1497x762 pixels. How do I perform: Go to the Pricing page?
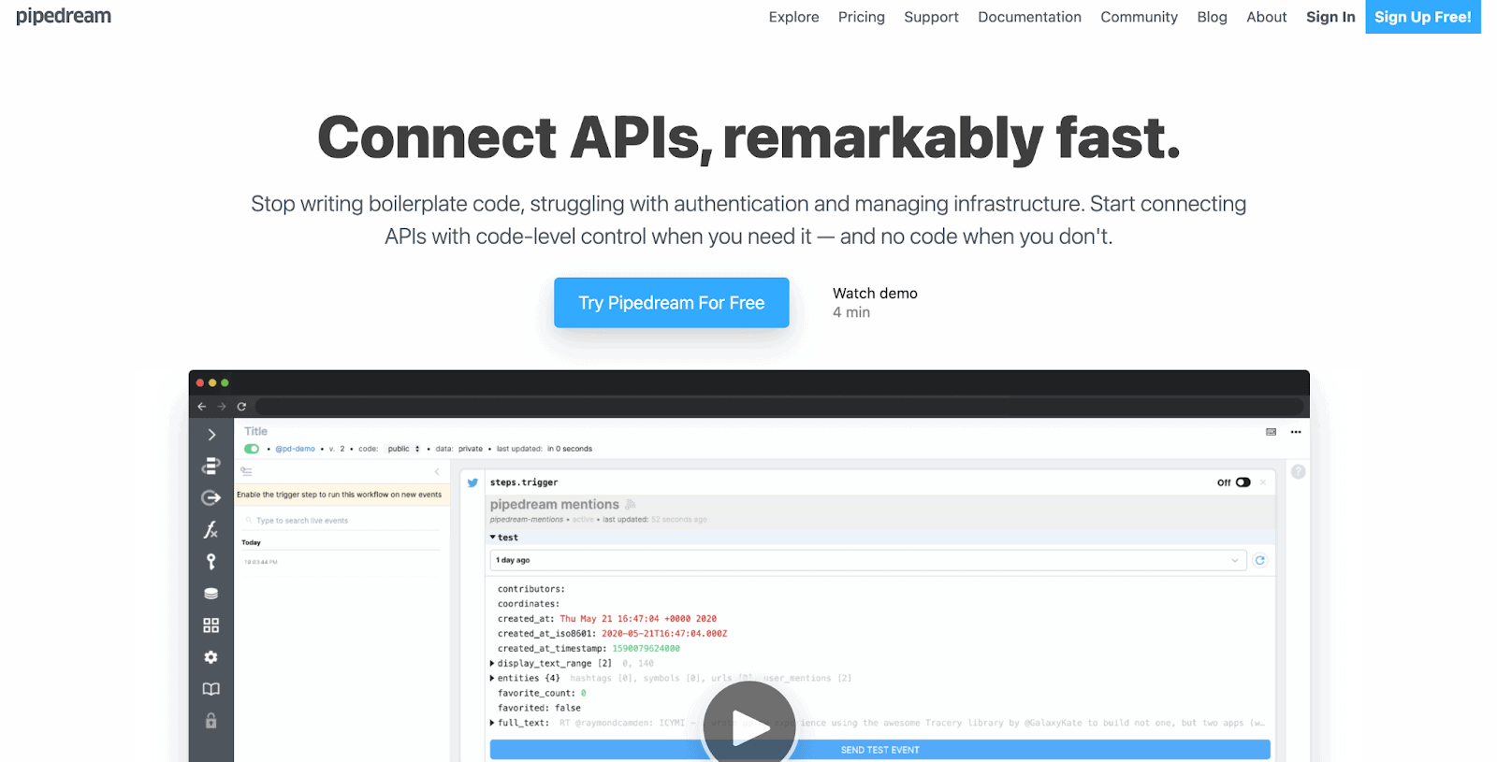862,17
